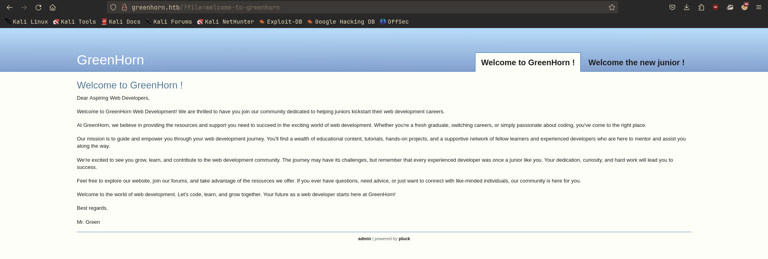Screen dimensions: 768x259
Task: Click the browser back arrow button
Action: 10,7
